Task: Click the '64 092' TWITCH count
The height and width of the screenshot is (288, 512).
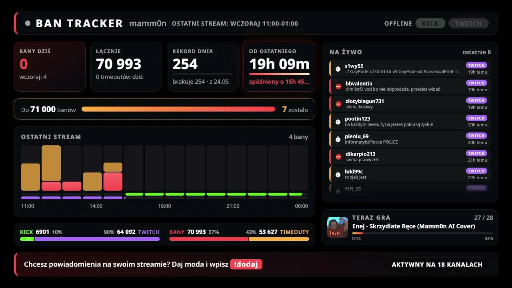Action: pos(126,232)
